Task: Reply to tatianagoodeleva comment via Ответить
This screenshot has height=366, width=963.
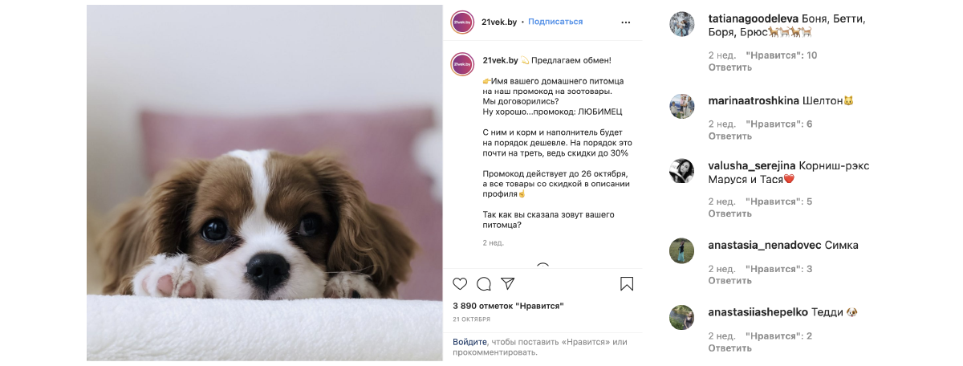Action: [729, 67]
